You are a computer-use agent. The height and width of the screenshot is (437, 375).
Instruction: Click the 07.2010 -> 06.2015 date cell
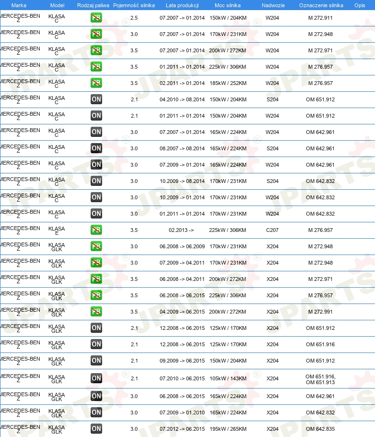point(182,378)
